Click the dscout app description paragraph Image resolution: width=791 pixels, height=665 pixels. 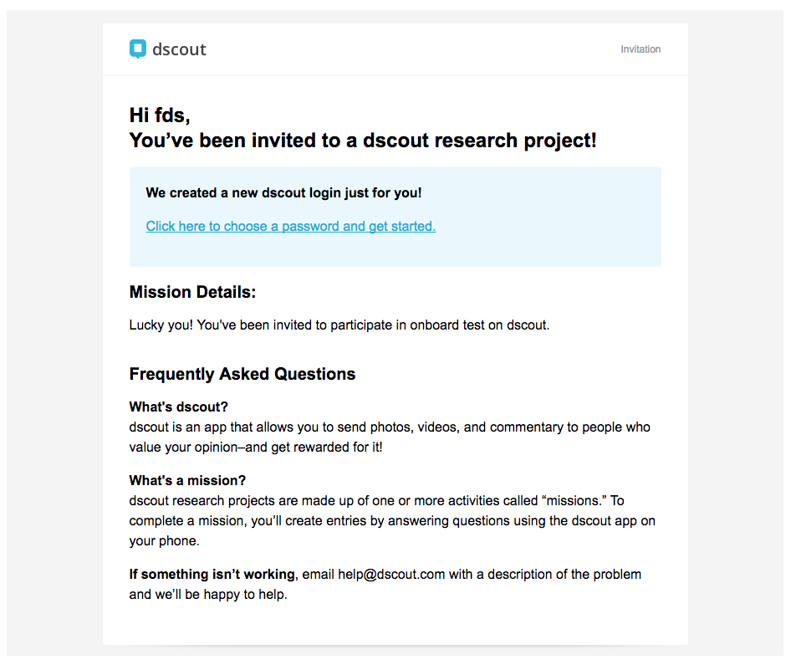(x=390, y=437)
